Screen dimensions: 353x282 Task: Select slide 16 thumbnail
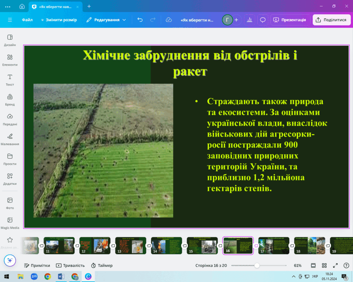click(238, 246)
